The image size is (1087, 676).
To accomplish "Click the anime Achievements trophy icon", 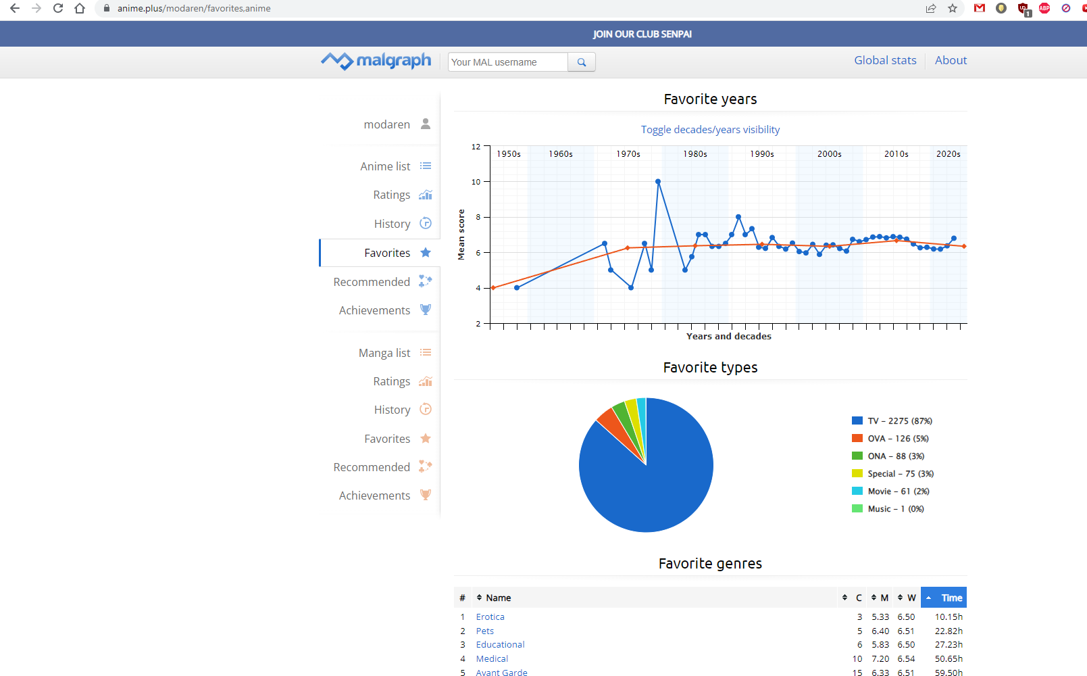I will point(426,310).
